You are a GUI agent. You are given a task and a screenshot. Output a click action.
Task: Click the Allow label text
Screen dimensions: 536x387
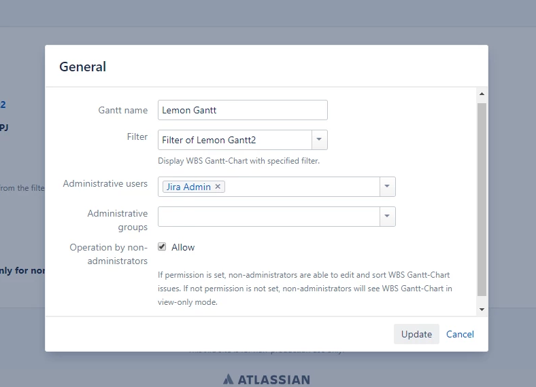[x=183, y=247]
